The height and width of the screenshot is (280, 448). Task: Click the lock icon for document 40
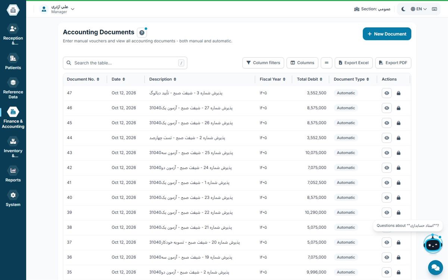398,198
